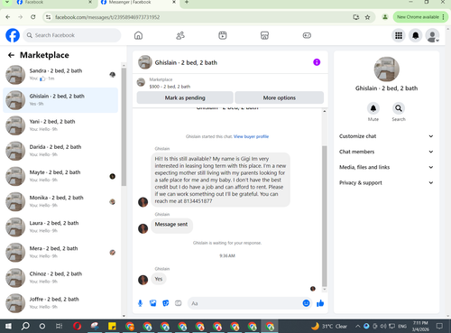Image resolution: width=451 pixels, height=333 pixels.
Task: Open the browser tab search dropdown
Action: click(7, 3)
